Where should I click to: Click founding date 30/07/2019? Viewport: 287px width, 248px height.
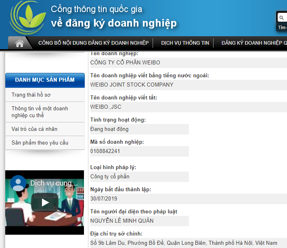(x=104, y=199)
